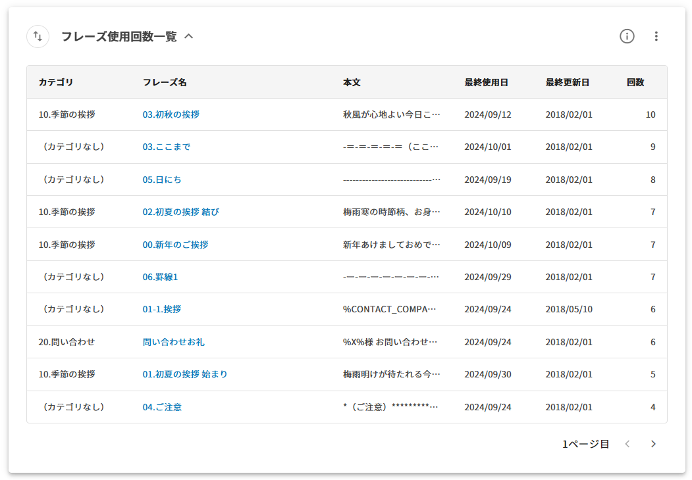The image size is (692, 480).
Task: Open the three-dot more options menu
Action: (x=656, y=37)
